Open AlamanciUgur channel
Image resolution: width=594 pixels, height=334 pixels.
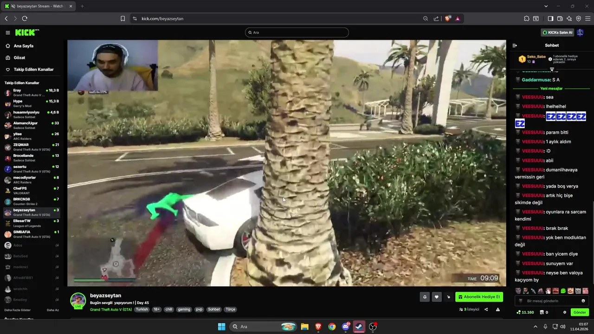(x=32, y=125)
